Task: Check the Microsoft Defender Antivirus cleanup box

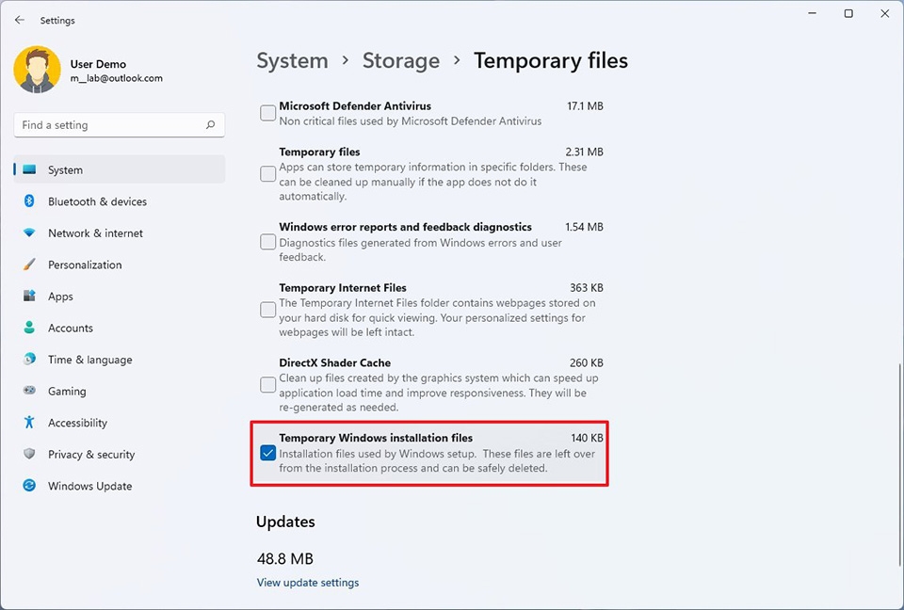Action: [267, 113]
